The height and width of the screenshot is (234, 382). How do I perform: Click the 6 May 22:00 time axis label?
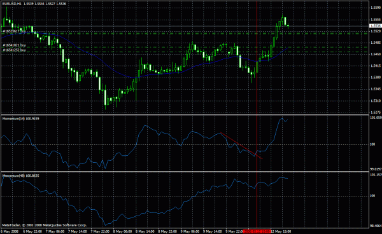click(x=32, y=231)
